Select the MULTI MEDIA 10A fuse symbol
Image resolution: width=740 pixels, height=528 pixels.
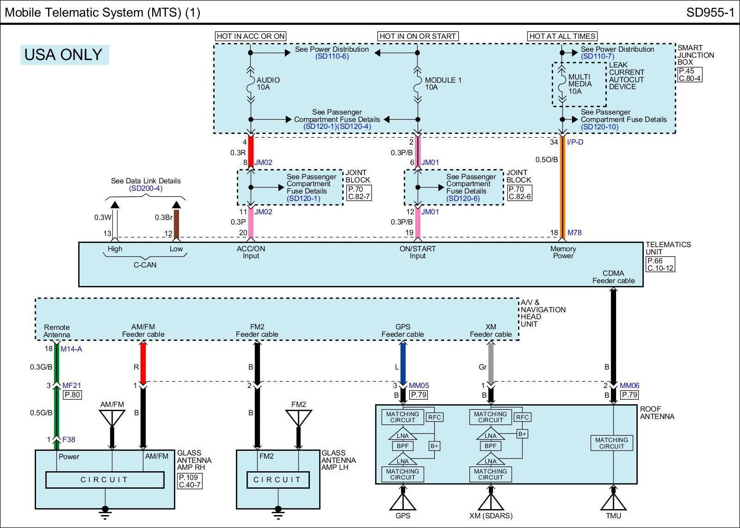click(562, 84)
